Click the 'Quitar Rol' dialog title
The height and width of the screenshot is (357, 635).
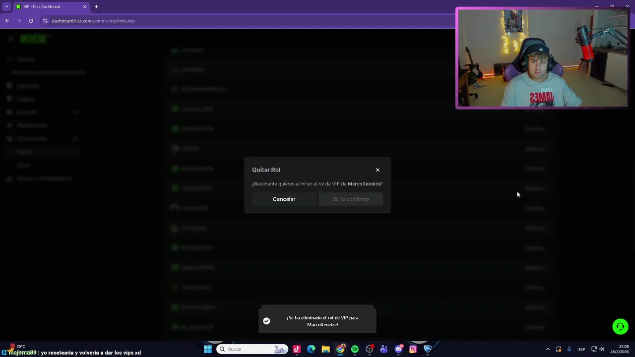266,170
